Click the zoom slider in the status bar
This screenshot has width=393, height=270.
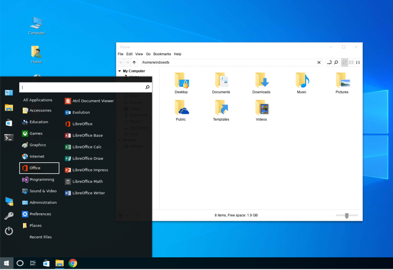pos(347,216)
